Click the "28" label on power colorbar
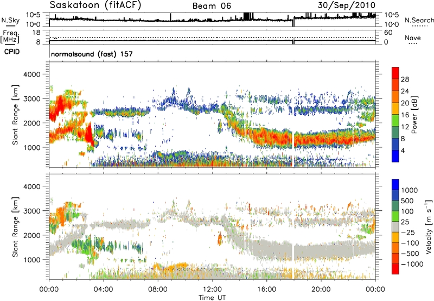 (405, 79)
